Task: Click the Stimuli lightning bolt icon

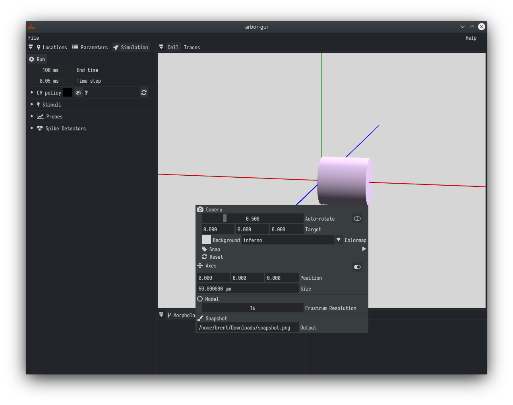Action: pyautogui.click(x=39, y=105)
